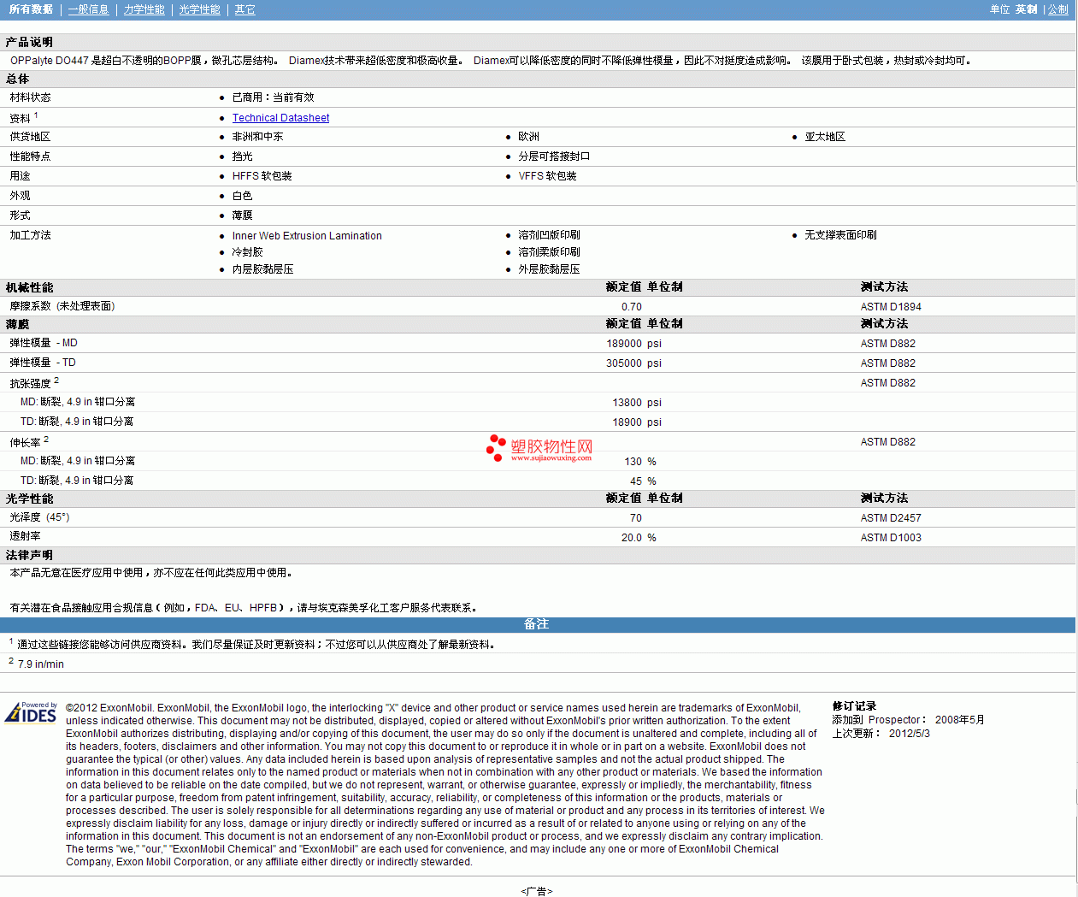Screen dimensions: 1078x897
Task: Click the 薄膜 section header
Action: [x=18, y=324]
